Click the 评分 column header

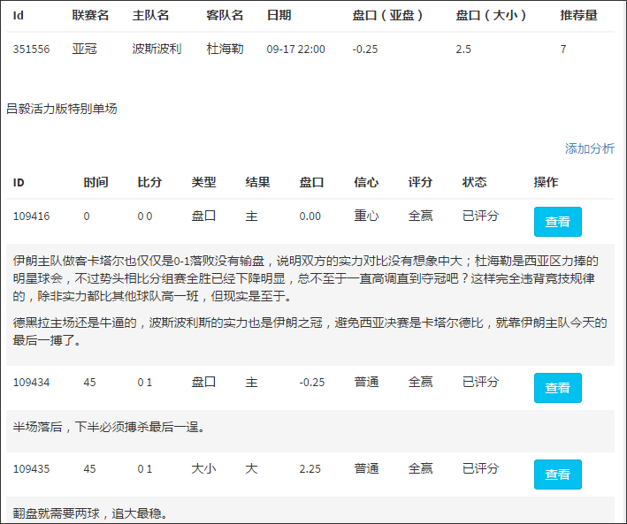tap(420, 182)
